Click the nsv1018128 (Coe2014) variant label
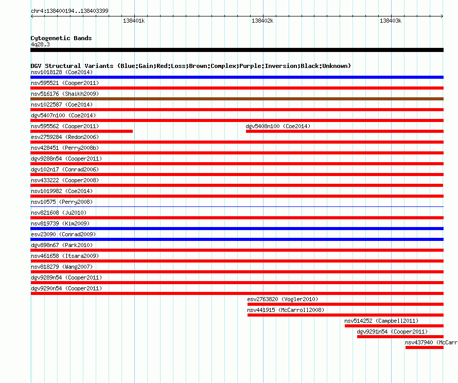Image resolution: width=458 pixels, height=383 pixels. [x=62, y=72]
